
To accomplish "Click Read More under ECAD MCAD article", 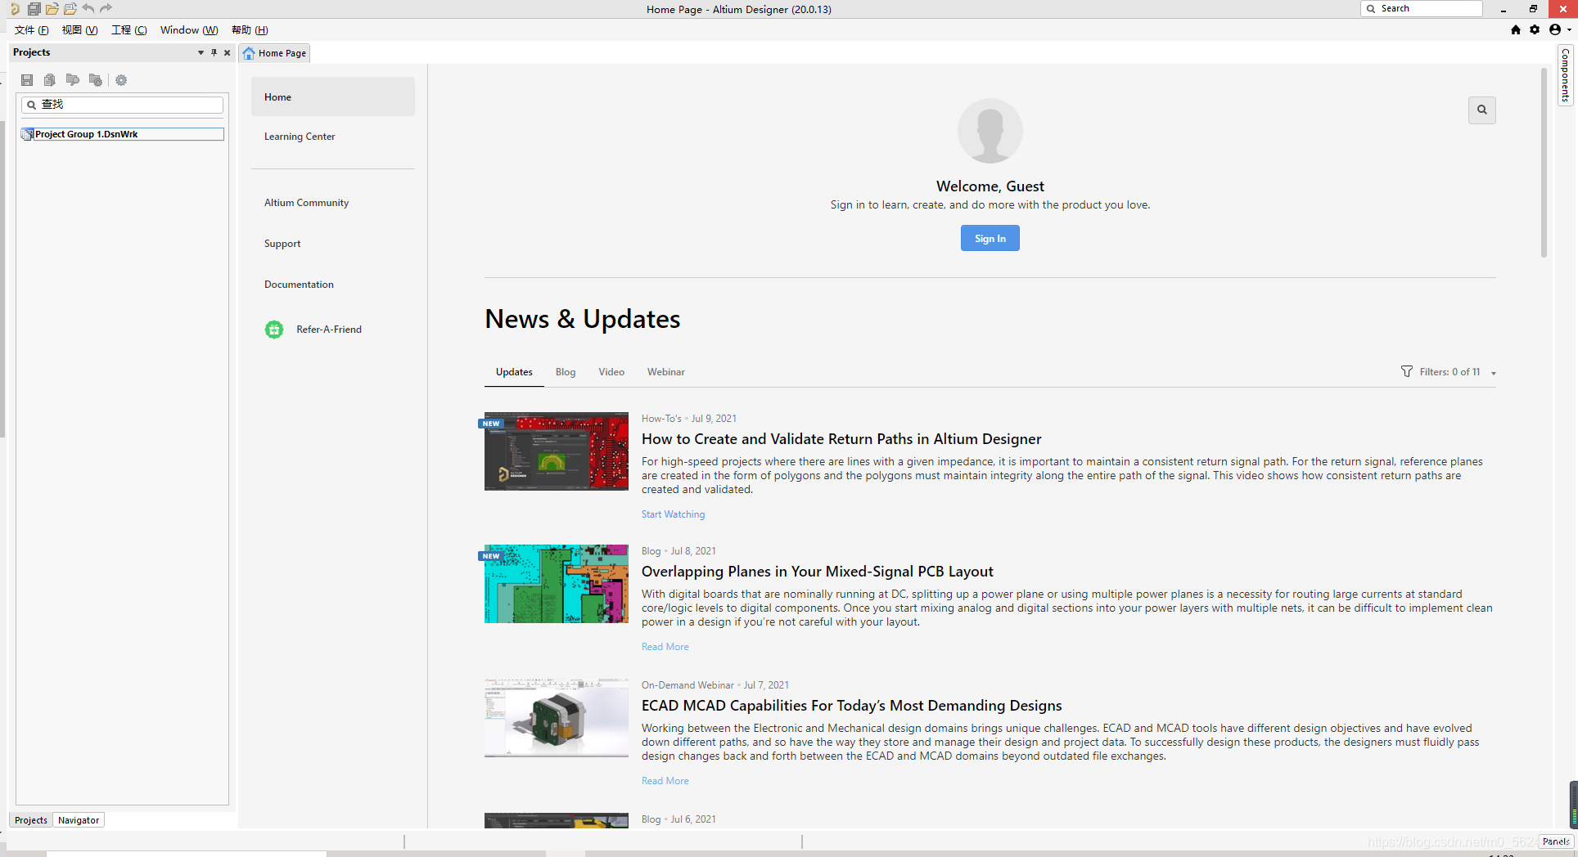I will coord(665,781).
